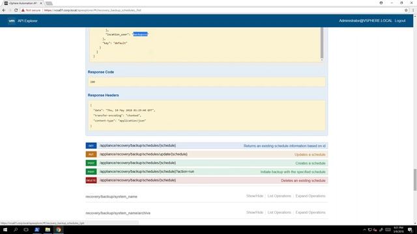The width and height of the screenshot is (417, 234).
Task: Click the "transfer-encoding" header line
Action: coord(117,116)
